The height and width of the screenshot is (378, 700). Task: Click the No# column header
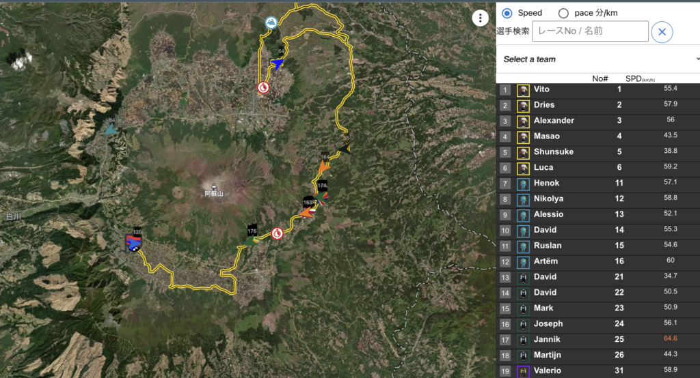click(x=600, y=78)
